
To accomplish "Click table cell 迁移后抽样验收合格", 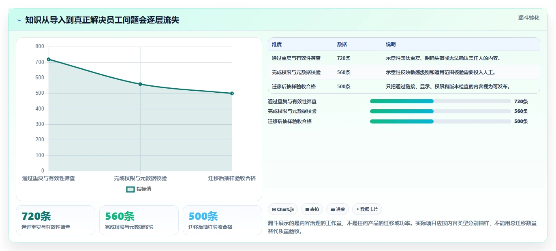I will pos(294,86).
